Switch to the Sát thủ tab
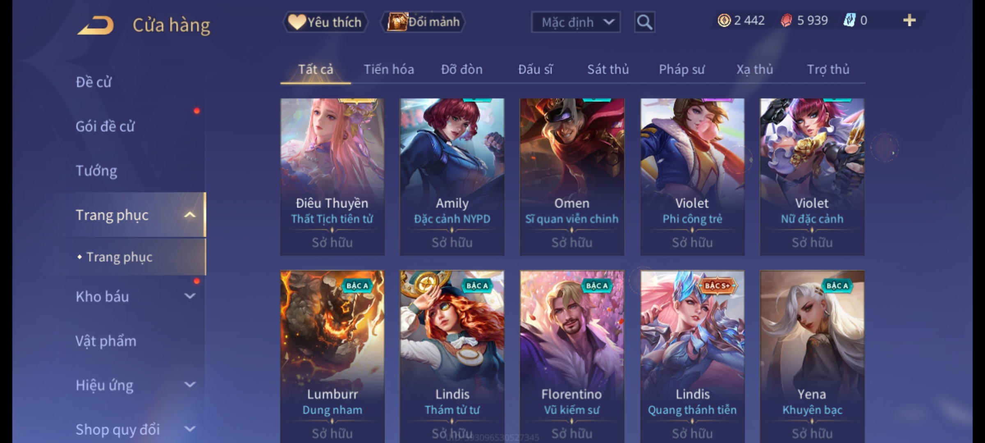Screen dimensions: 985x443 (608, 69)
